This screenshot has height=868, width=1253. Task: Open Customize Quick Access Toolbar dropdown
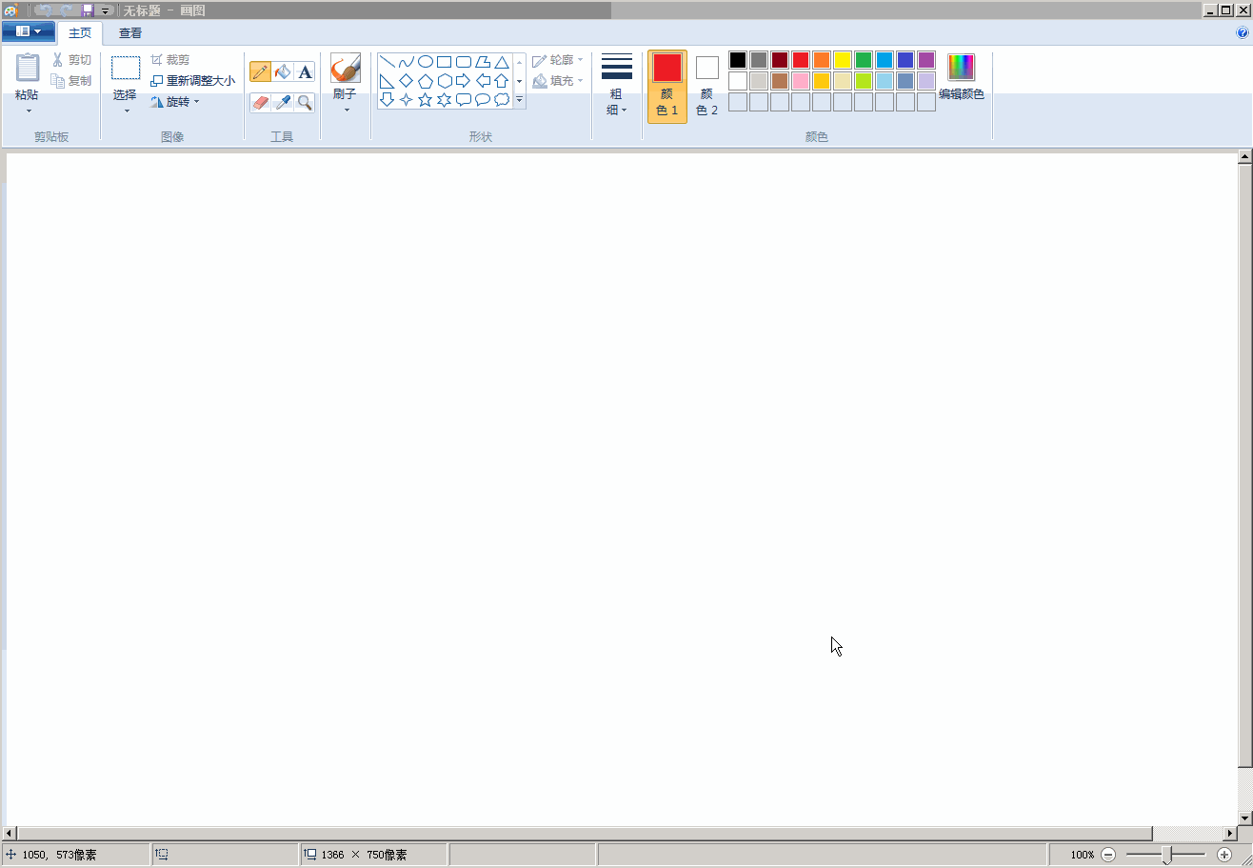106,10
